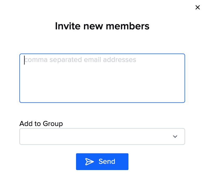Expand the Add to Group chevron arrow

[175, 136]
